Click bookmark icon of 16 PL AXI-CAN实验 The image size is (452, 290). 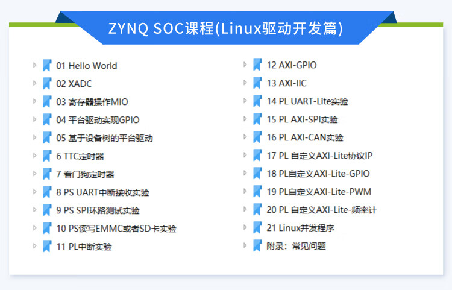tap(257, 137)
